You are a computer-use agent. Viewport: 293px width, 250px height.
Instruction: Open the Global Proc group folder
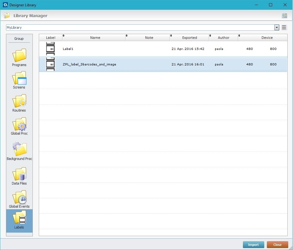[19, 126]
